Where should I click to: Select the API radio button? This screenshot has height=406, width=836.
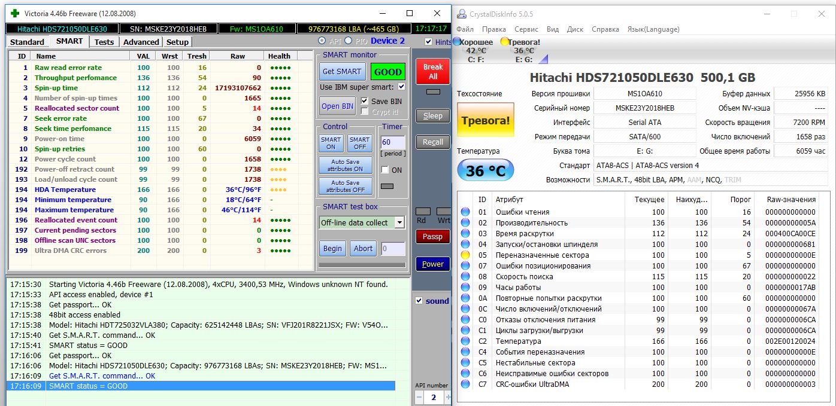point(322,41)
